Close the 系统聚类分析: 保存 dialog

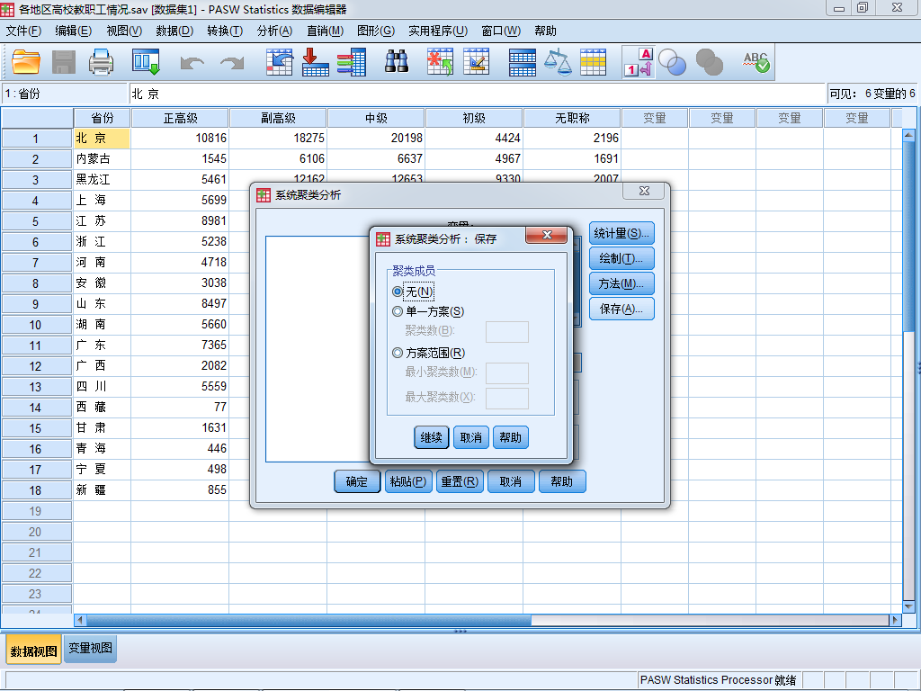click(x=547, y=235)
